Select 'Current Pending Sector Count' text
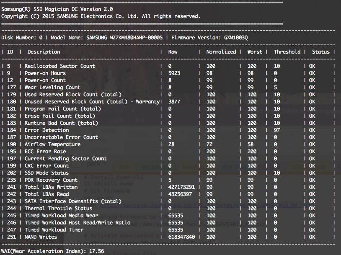 coord(66,159)
